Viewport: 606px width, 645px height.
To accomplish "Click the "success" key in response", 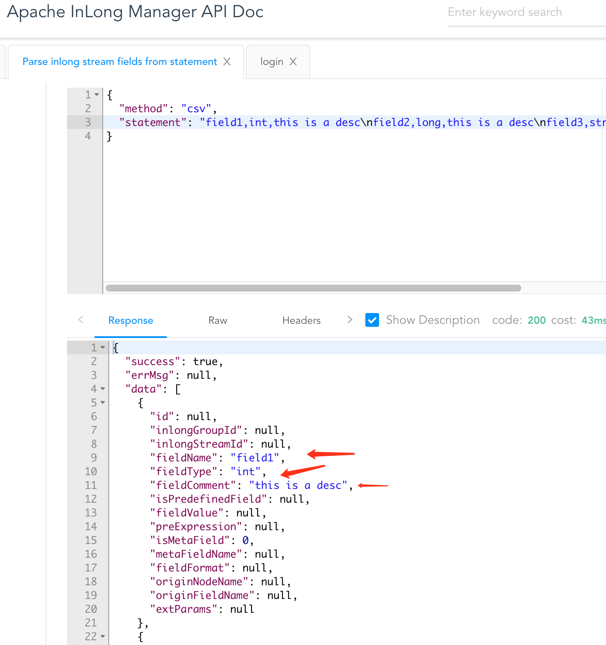I will pos(153,361).
